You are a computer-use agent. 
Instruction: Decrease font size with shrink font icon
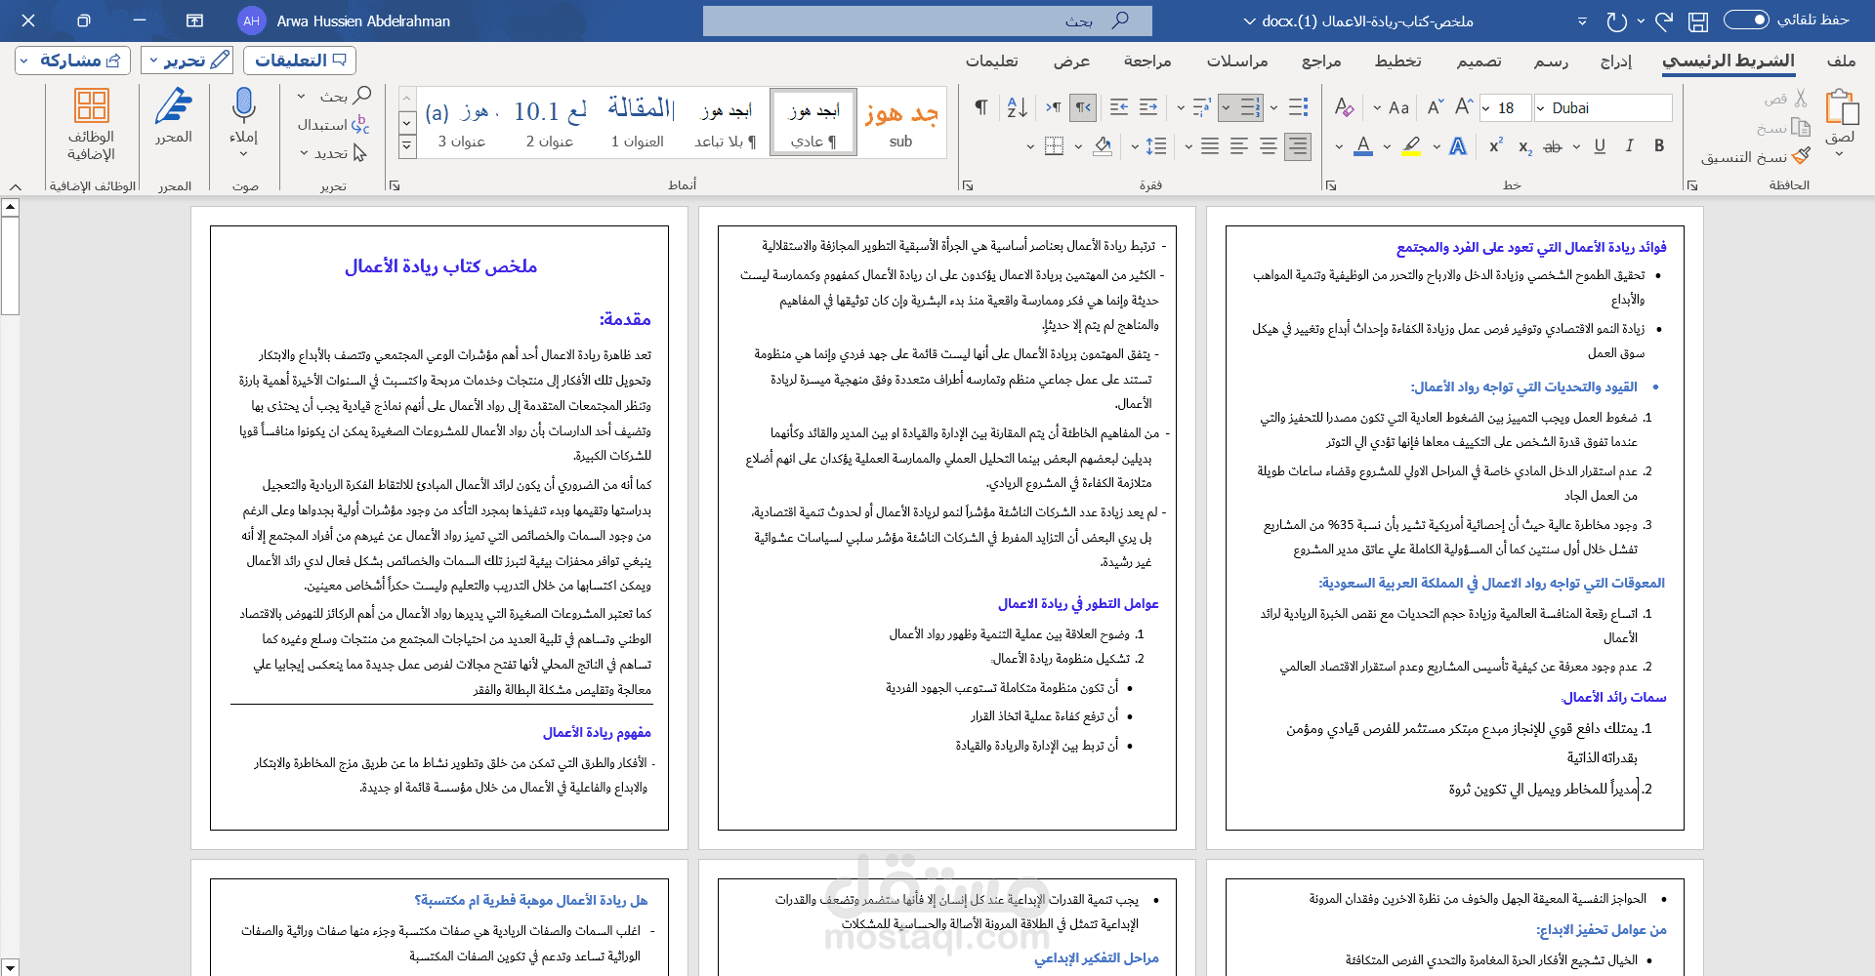1435,107
